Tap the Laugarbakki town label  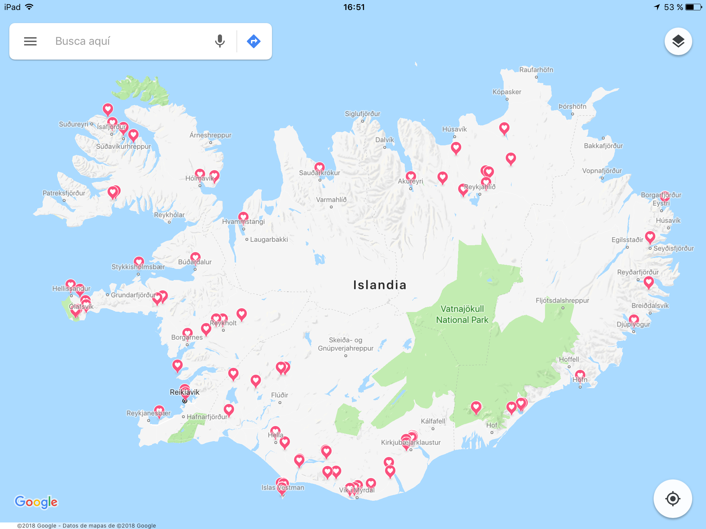click(x=269, y=239)
